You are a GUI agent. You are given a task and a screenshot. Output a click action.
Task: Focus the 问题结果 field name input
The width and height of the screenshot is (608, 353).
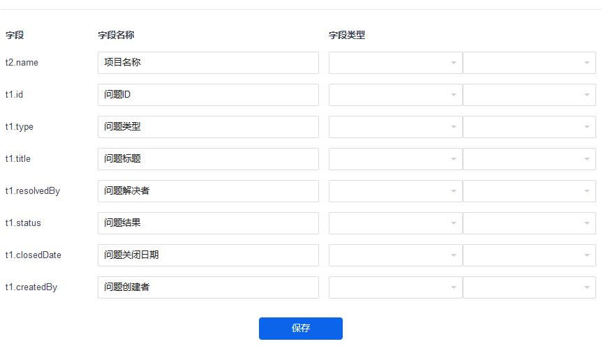pos(208,223)
